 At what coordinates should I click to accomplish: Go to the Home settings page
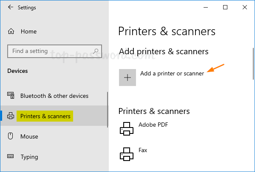click(28, 31)
